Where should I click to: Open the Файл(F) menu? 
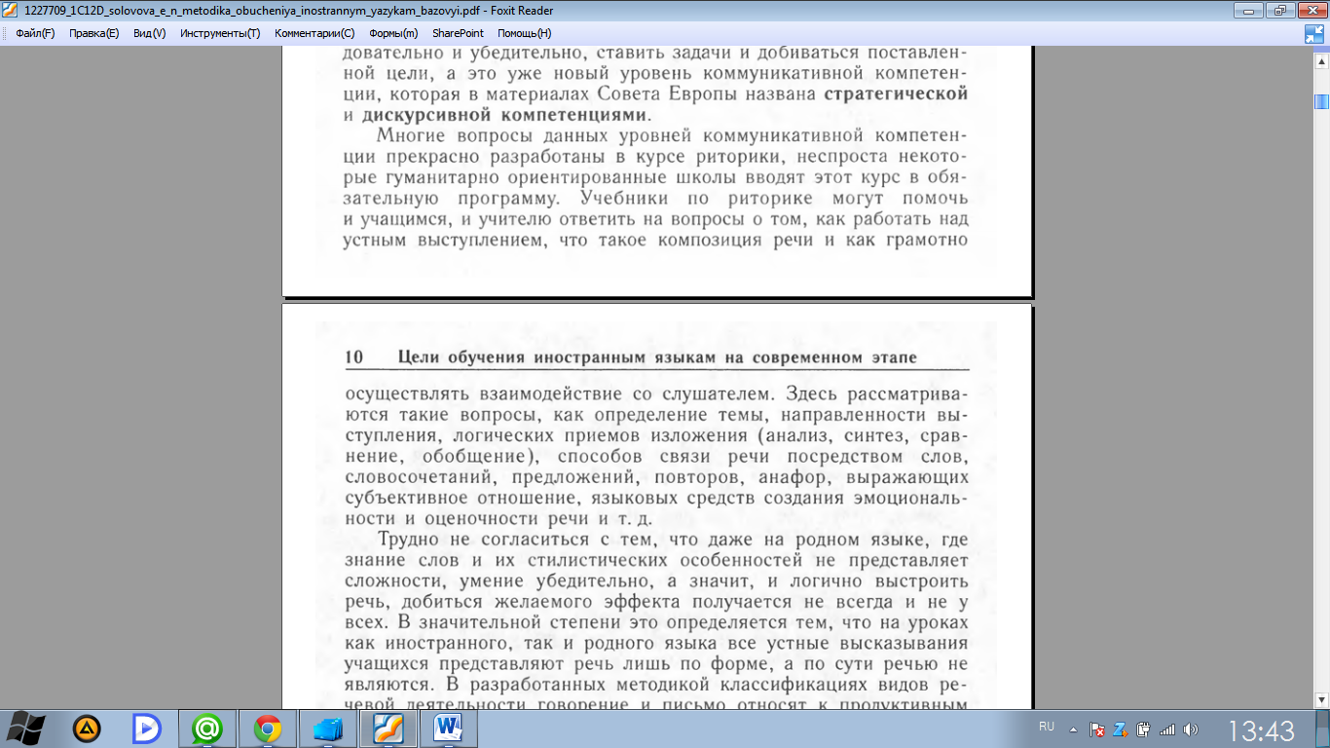tap(35, 33)
